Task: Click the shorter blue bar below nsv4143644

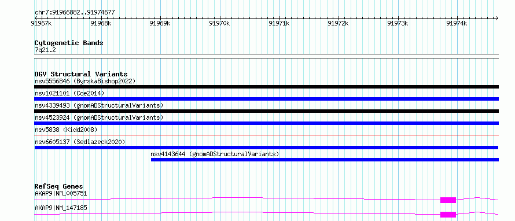Action: [325, 160]
